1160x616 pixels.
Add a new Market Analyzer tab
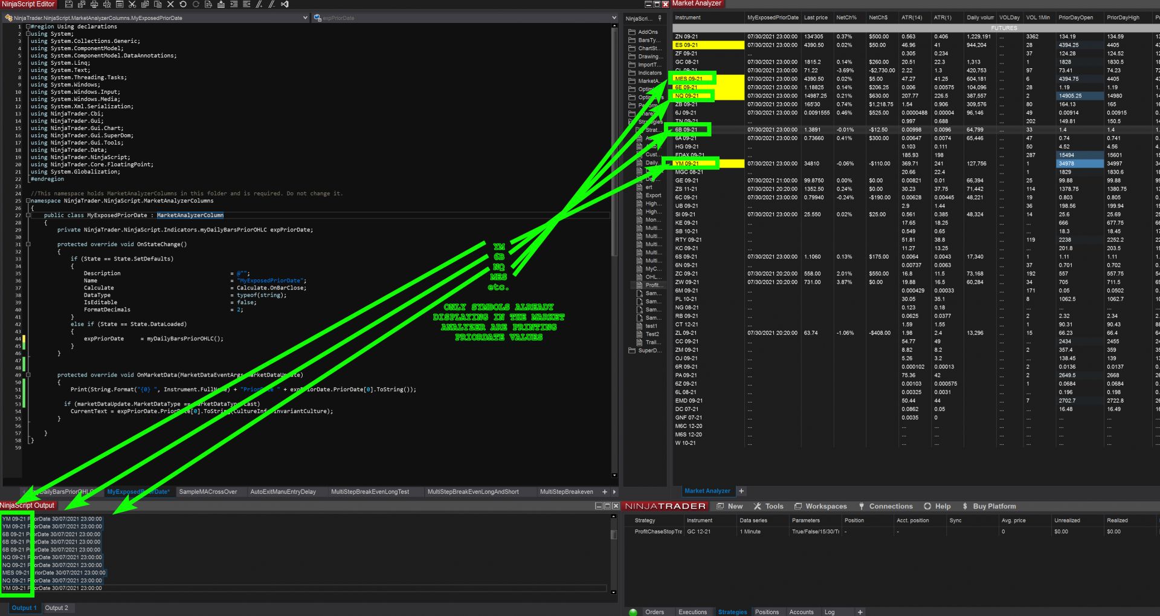[741, 491]
